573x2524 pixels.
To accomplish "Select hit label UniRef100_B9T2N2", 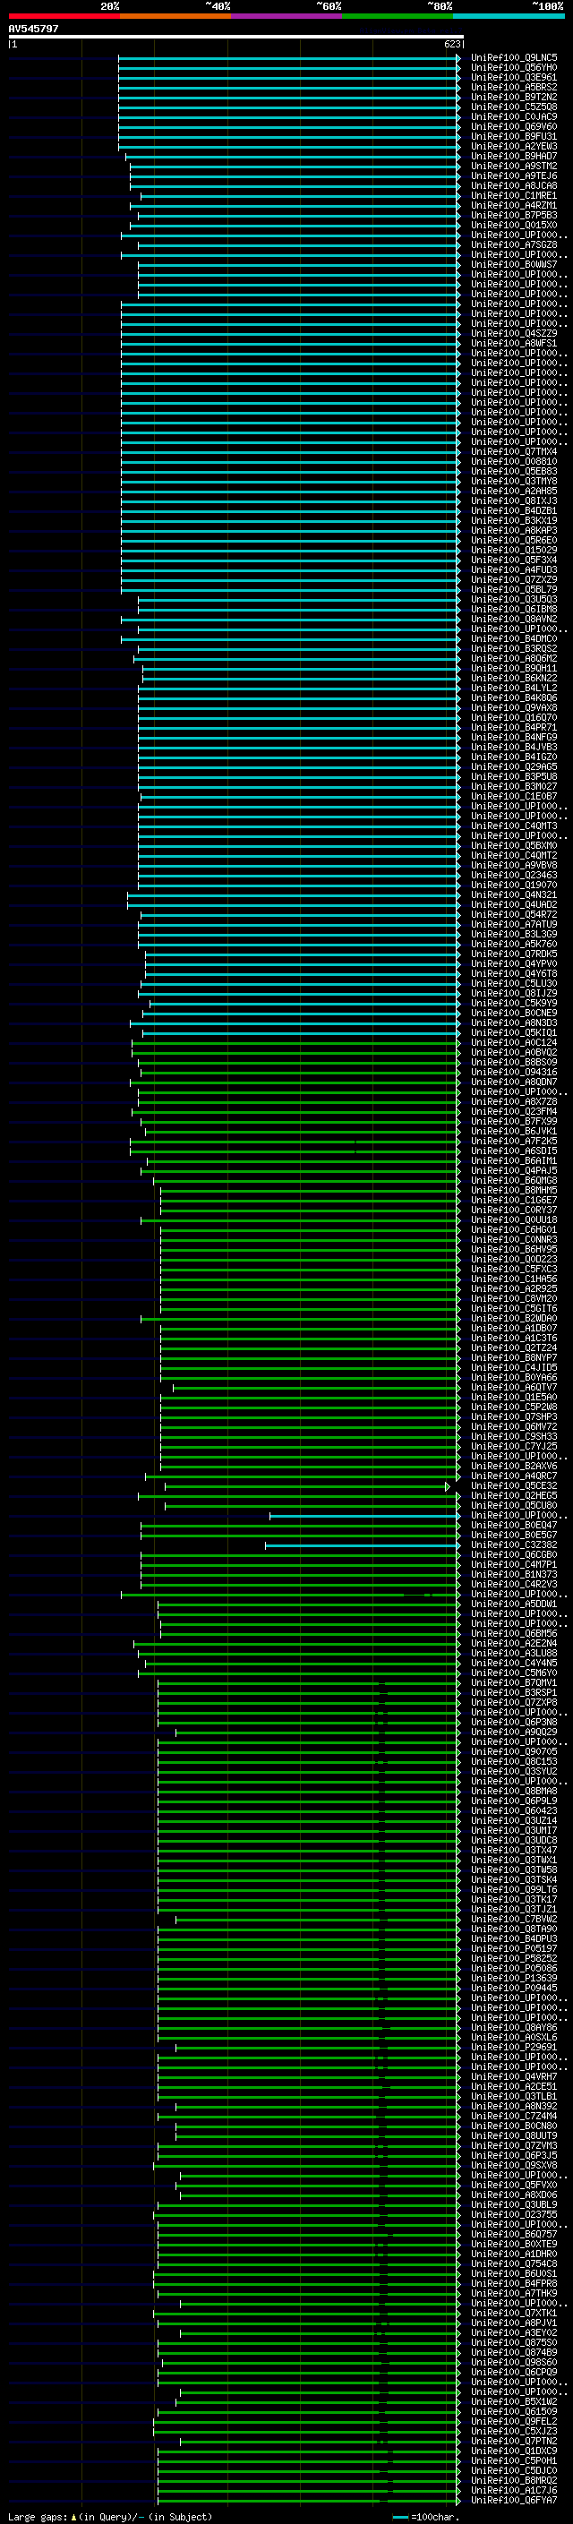I will [513, 97].
